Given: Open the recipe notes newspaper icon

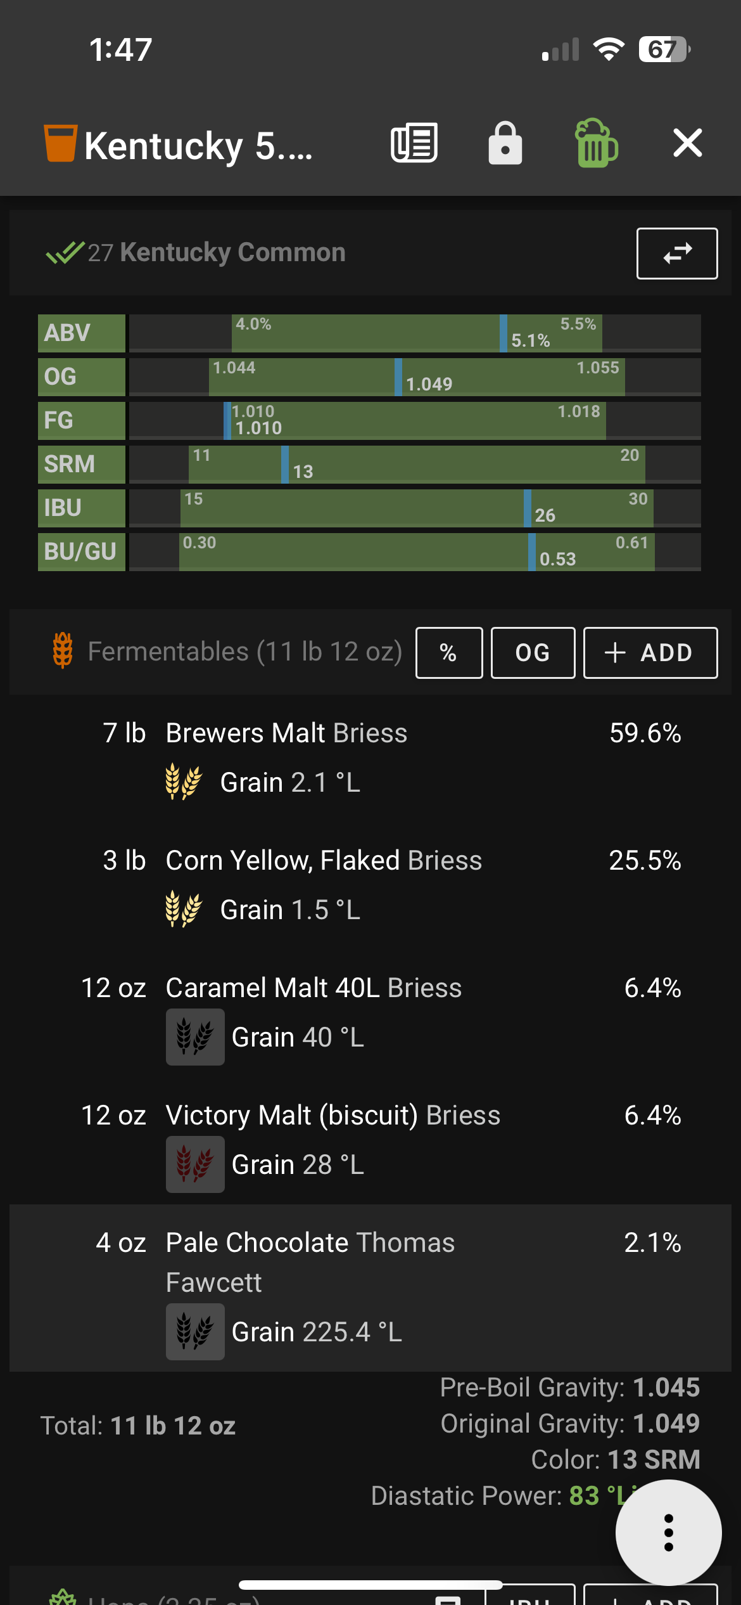Looking at the screenshot, I should click(414, 143).
